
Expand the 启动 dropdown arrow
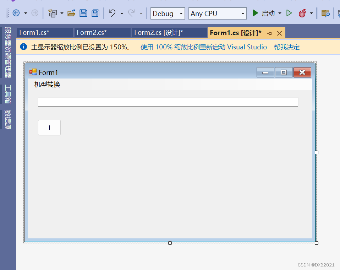(280, 13)
